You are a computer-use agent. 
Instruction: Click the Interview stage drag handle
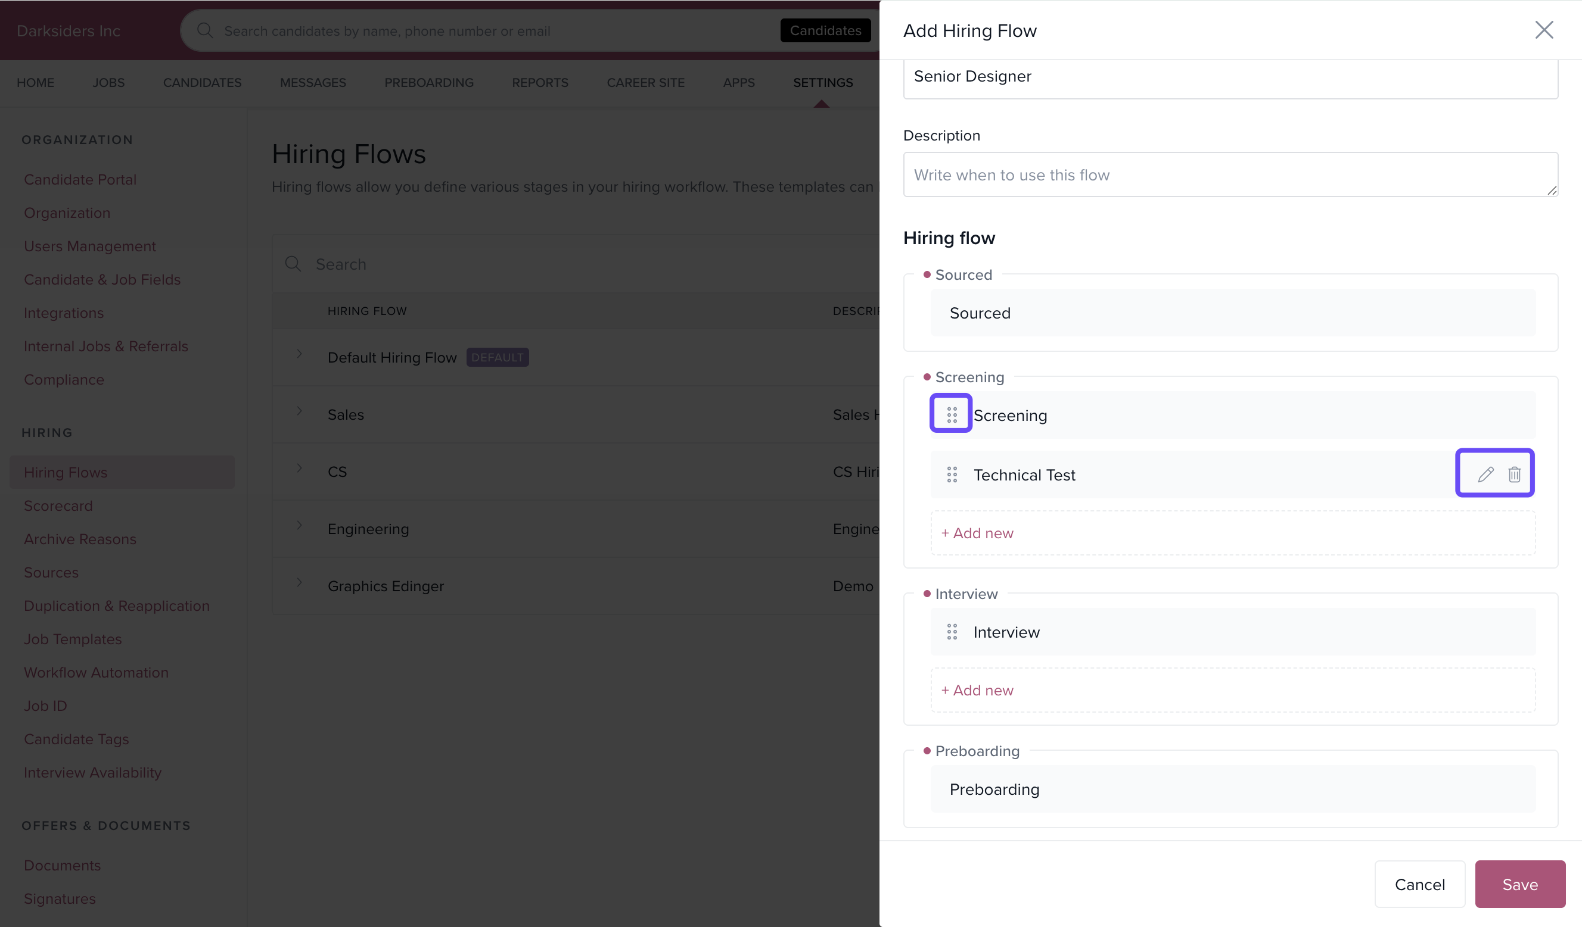952,632
